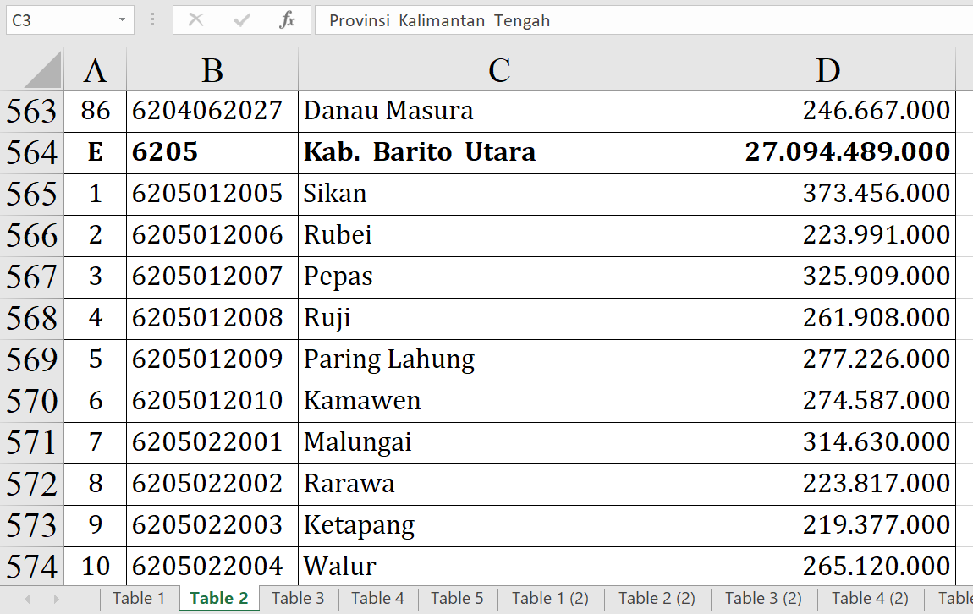Open the Name Box dropdown arrow
Screen dimensions: 973x614
(x=123, y=20)
